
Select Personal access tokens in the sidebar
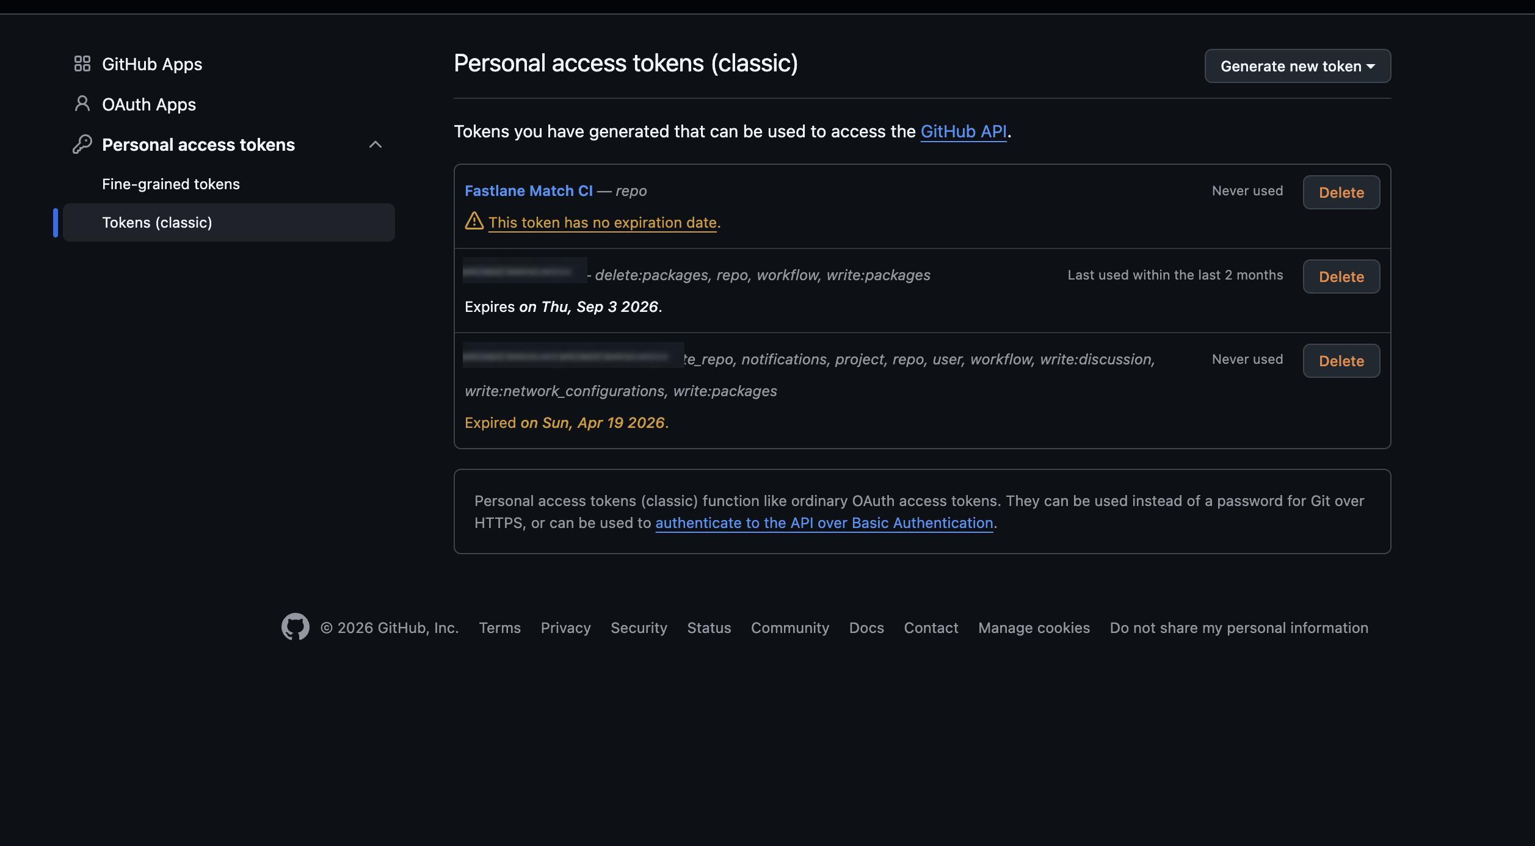(x=198, y=145)
